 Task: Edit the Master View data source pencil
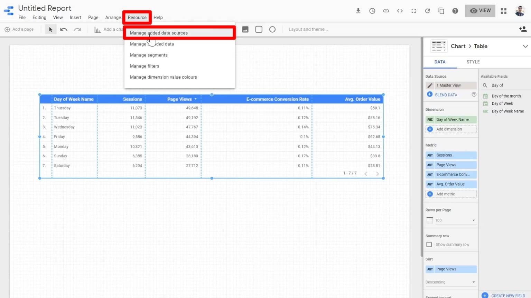pos(430,85)
